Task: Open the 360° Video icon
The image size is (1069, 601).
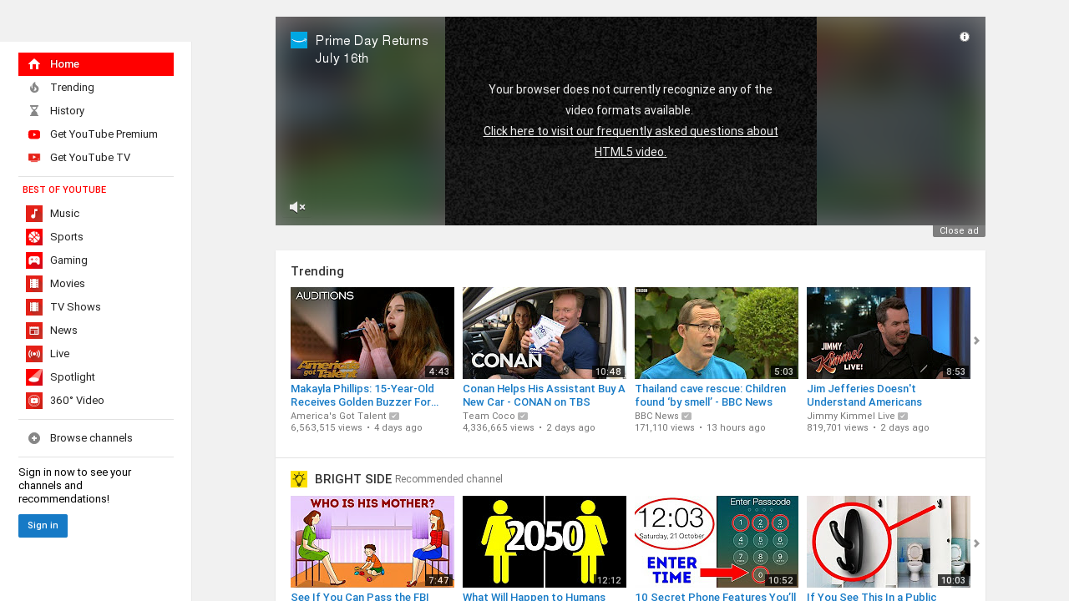Action: (x=34, y=401)
